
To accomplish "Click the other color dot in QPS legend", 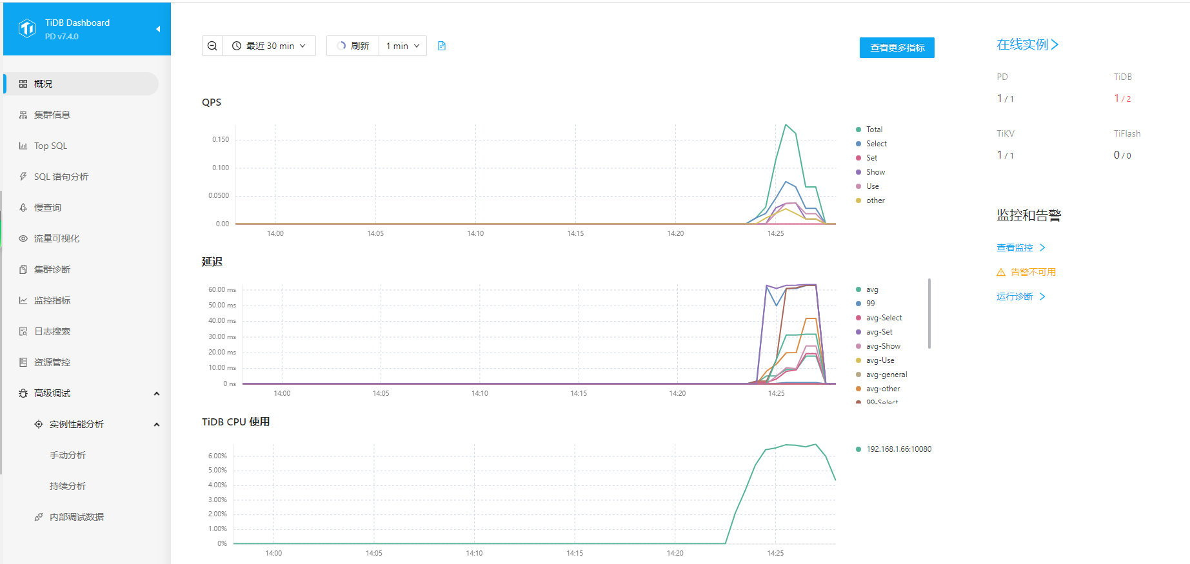I will pyautogui.click(x=858, y=200).
